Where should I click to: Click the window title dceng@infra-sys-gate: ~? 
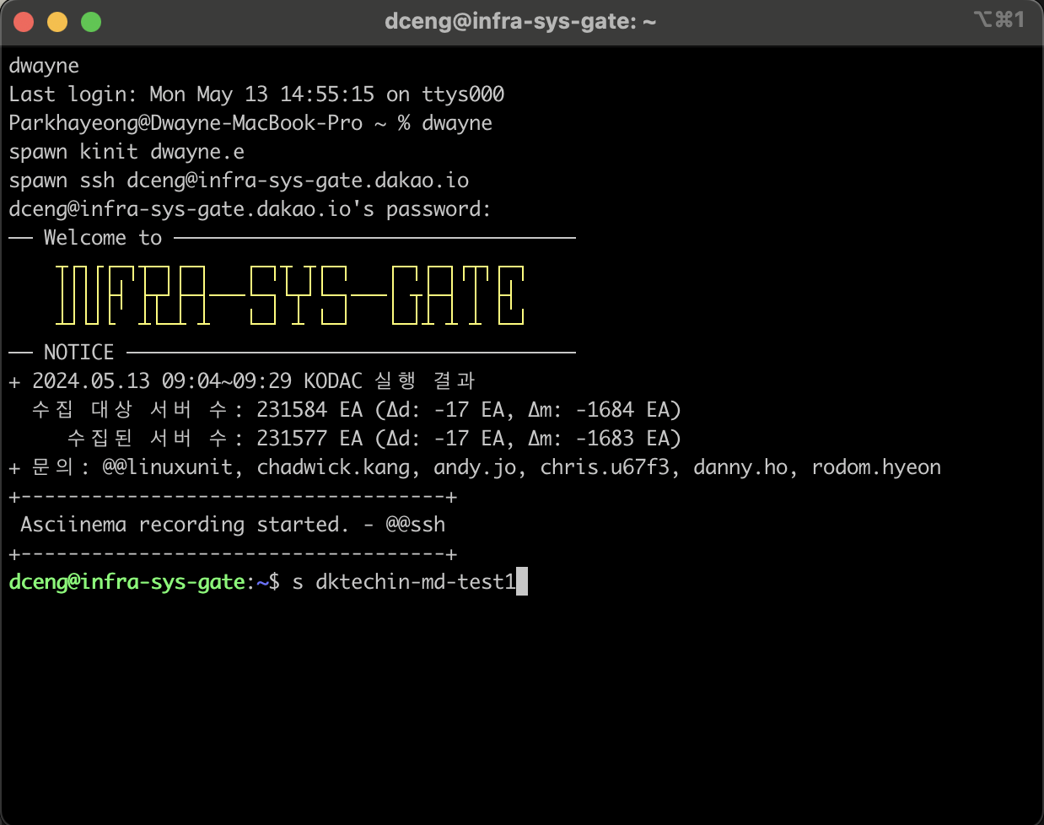click(520, 22)
